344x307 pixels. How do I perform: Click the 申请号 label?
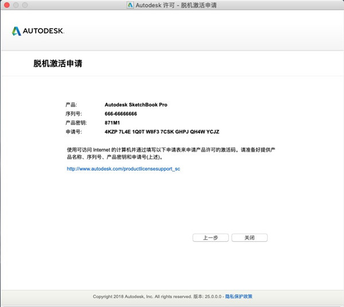(74, 132)
